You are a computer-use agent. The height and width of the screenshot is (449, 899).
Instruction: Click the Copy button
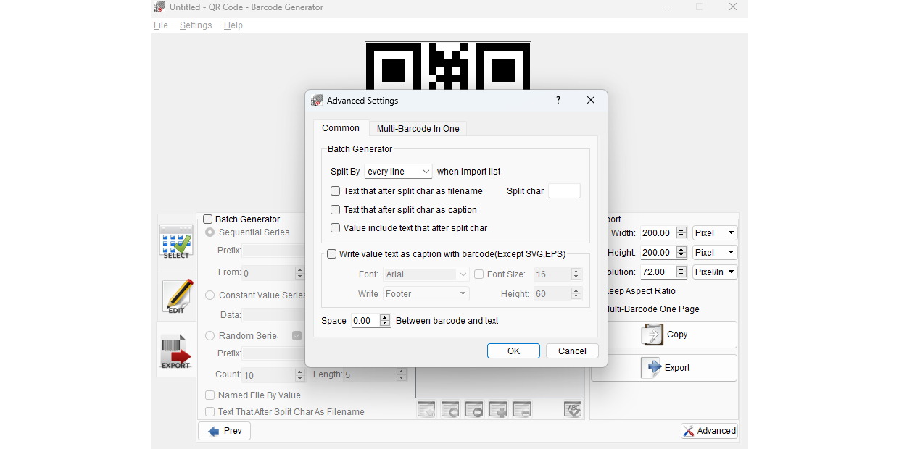pyautogui.click(x=663, y=334)
